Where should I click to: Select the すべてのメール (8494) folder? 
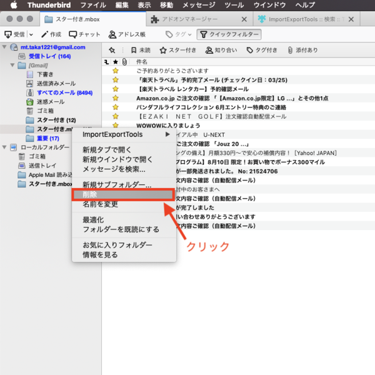pos(57,92)
